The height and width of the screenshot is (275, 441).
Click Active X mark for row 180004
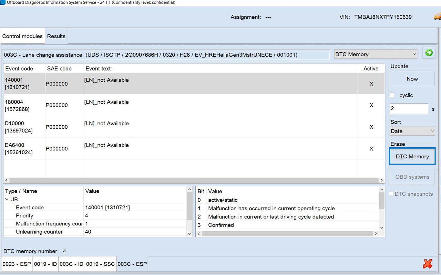point(371,105)
